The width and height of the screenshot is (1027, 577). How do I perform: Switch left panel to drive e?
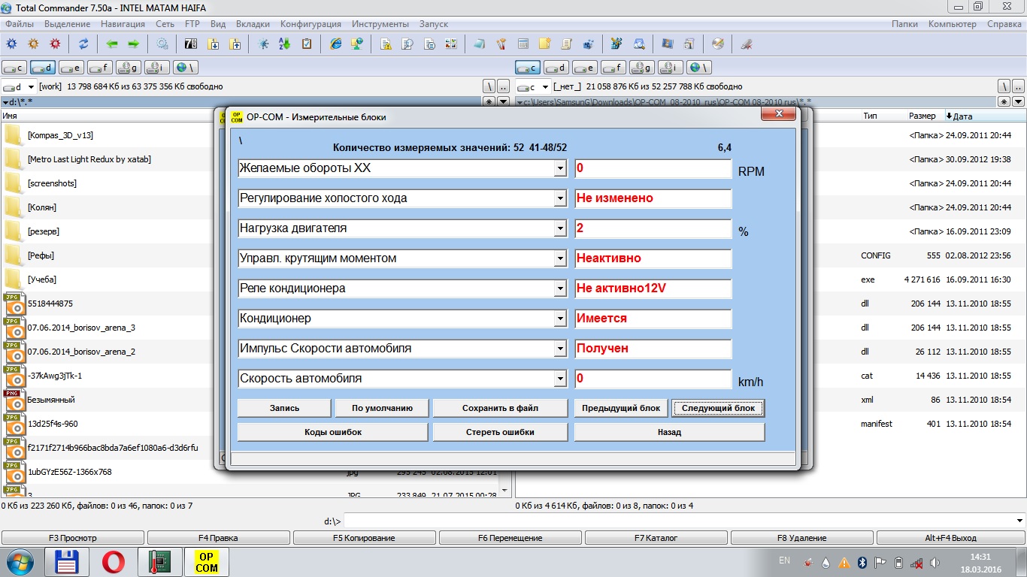click(x=71, y=68)
